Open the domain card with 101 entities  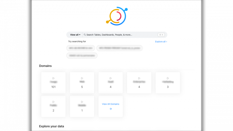click(53, 83)
